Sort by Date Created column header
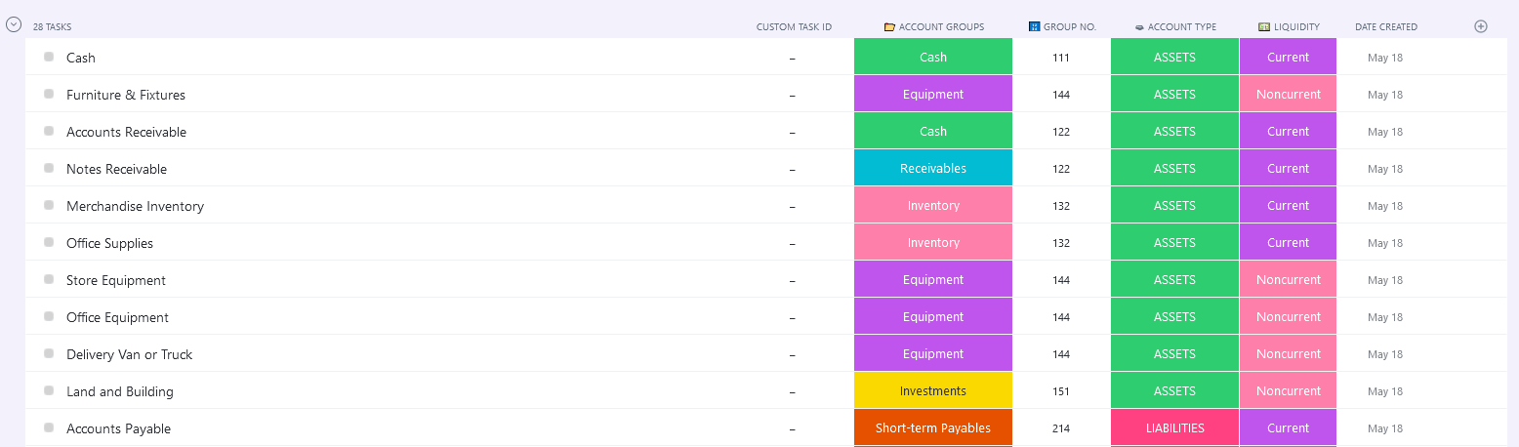Viewport: 1519px width, 447px height. (x=1385, y=27)
